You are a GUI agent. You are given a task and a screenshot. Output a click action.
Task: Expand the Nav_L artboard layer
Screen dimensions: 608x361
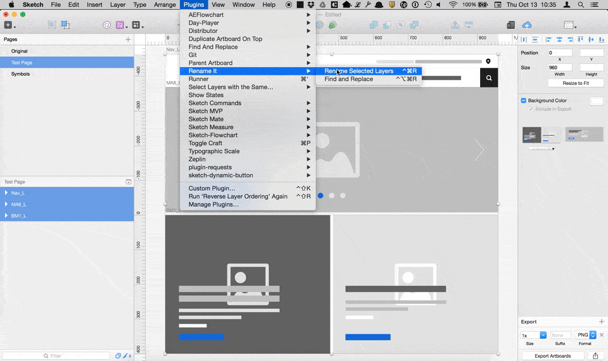pos(6,193)
